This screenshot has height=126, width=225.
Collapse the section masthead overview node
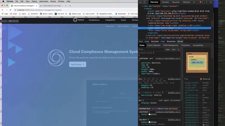(147, 16)
